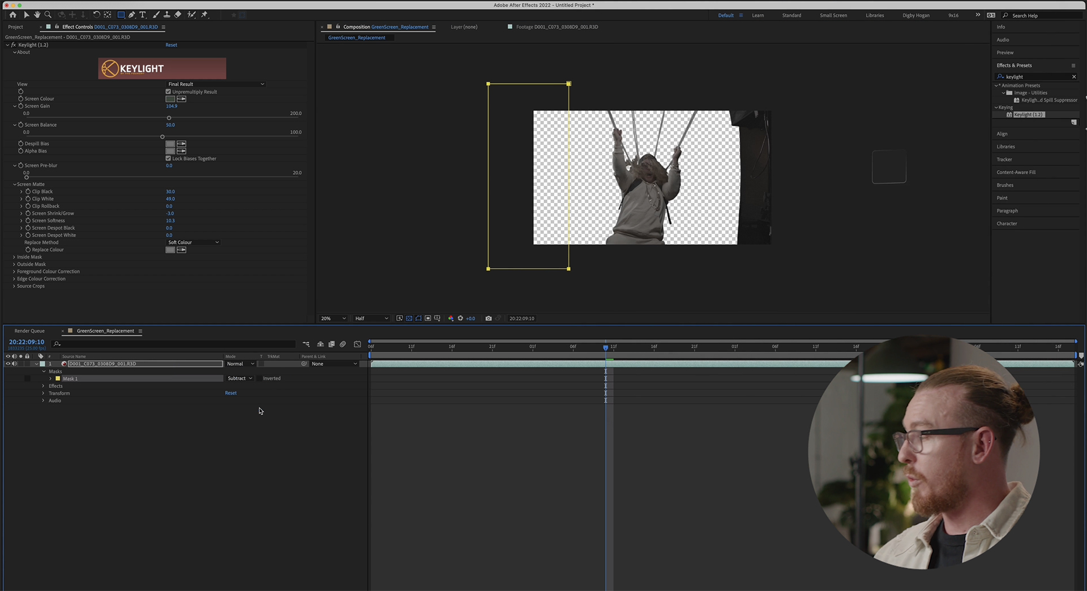This screenshot has width=1087, height=591.
Task: Choose the Horizontal Type tool
Action: [x=143, y=15]
